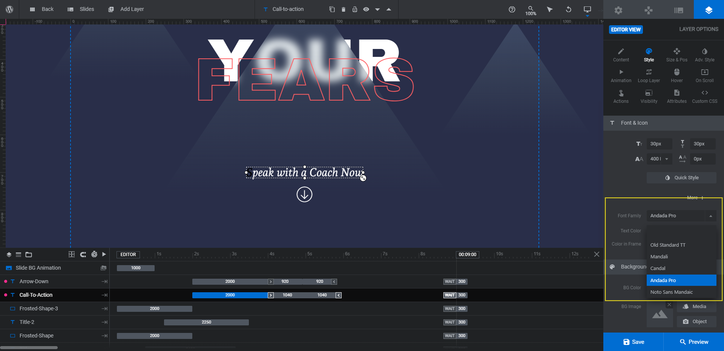The image size is (724, 351).
Task: Open the help guide icon
Action: coord(512,9)
